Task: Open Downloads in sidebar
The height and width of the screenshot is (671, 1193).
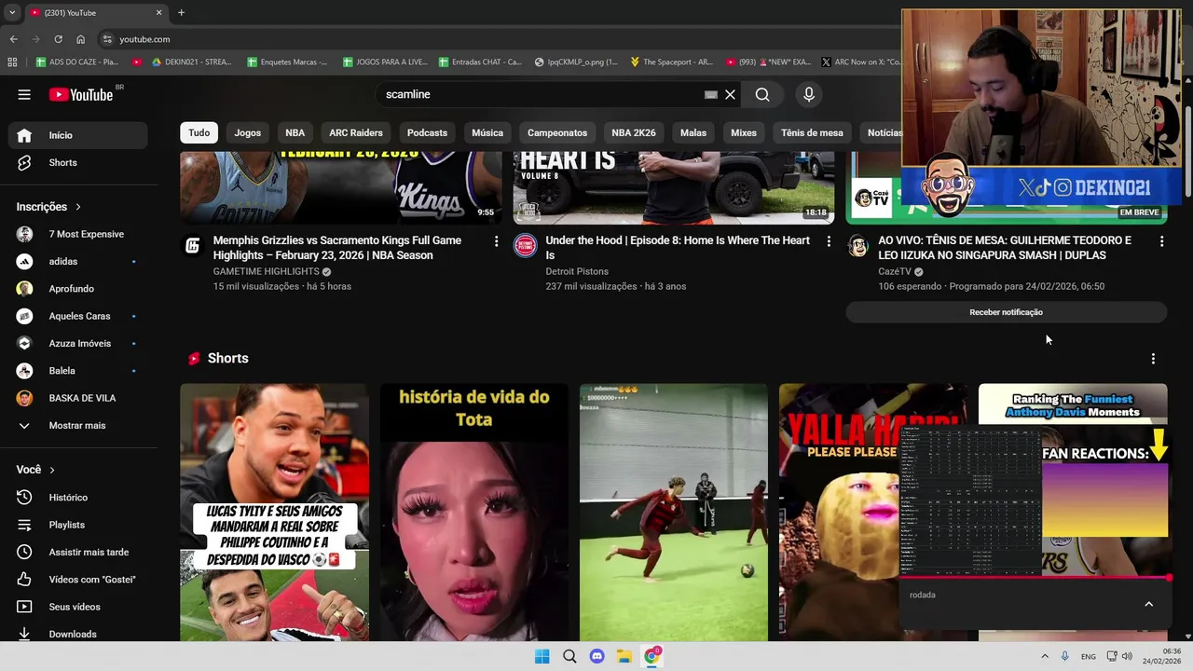Action: 78,634
